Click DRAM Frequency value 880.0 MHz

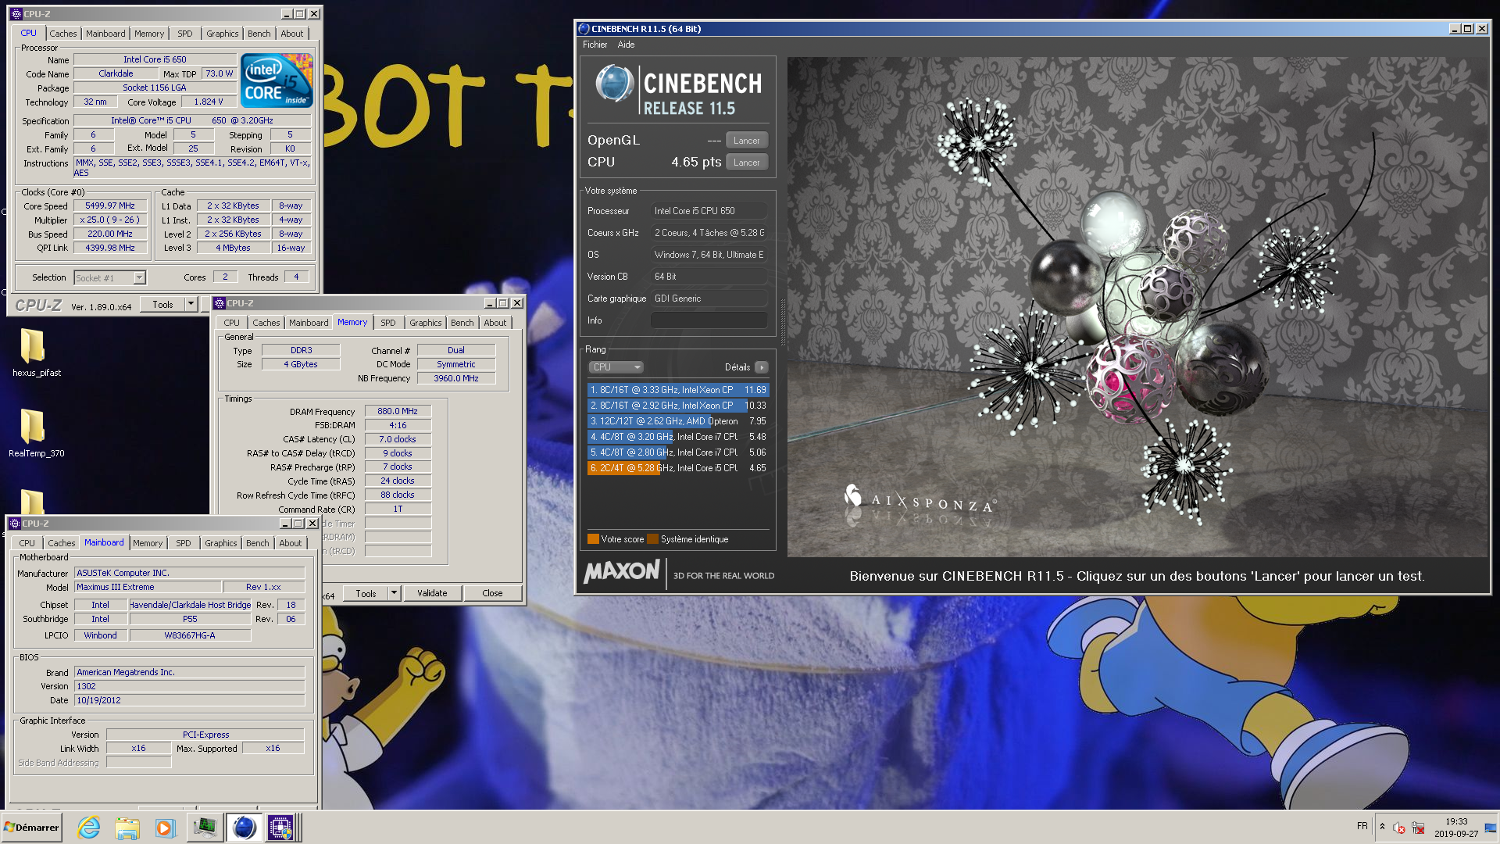click(x=398, y=411)
